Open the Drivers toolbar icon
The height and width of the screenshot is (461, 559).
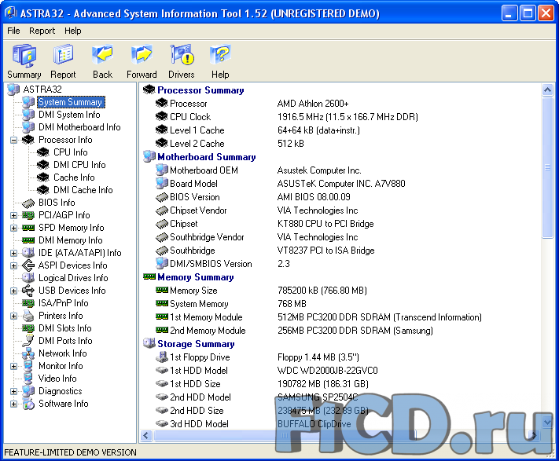pyautogui.click(x=182, y=54)
